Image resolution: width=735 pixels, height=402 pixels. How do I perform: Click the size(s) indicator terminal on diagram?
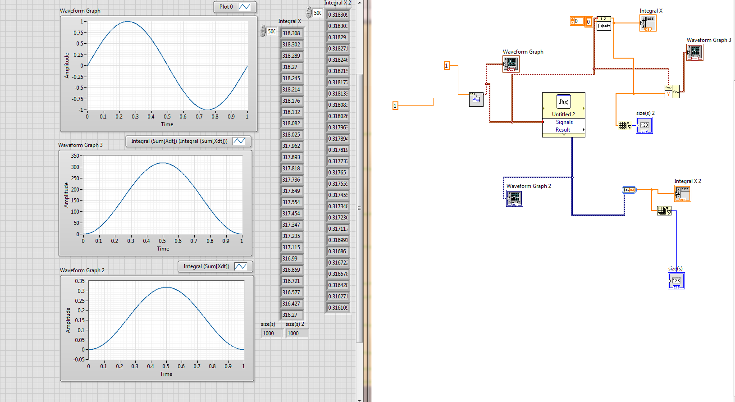pyautogui.click(x=676, y=281)
